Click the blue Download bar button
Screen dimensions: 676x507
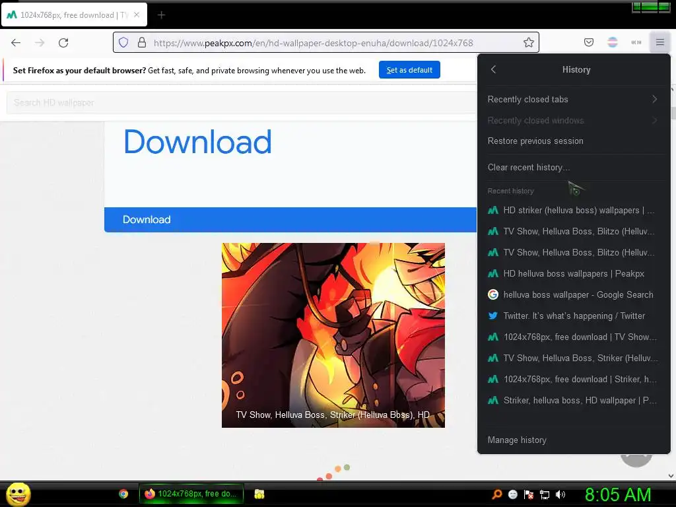(290, 219)
